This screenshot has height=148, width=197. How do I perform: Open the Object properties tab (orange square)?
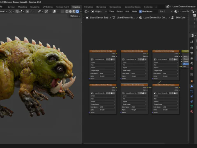pyautogui.click(x=192, y=81)
